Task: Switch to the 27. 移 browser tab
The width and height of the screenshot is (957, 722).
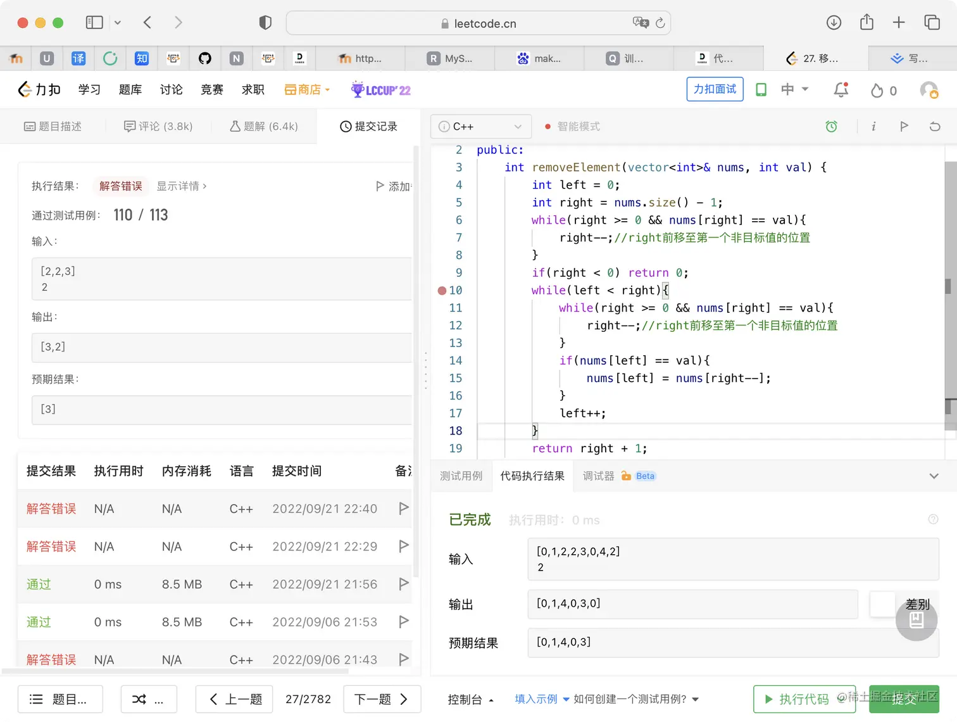Action: (x=816, y=58)
